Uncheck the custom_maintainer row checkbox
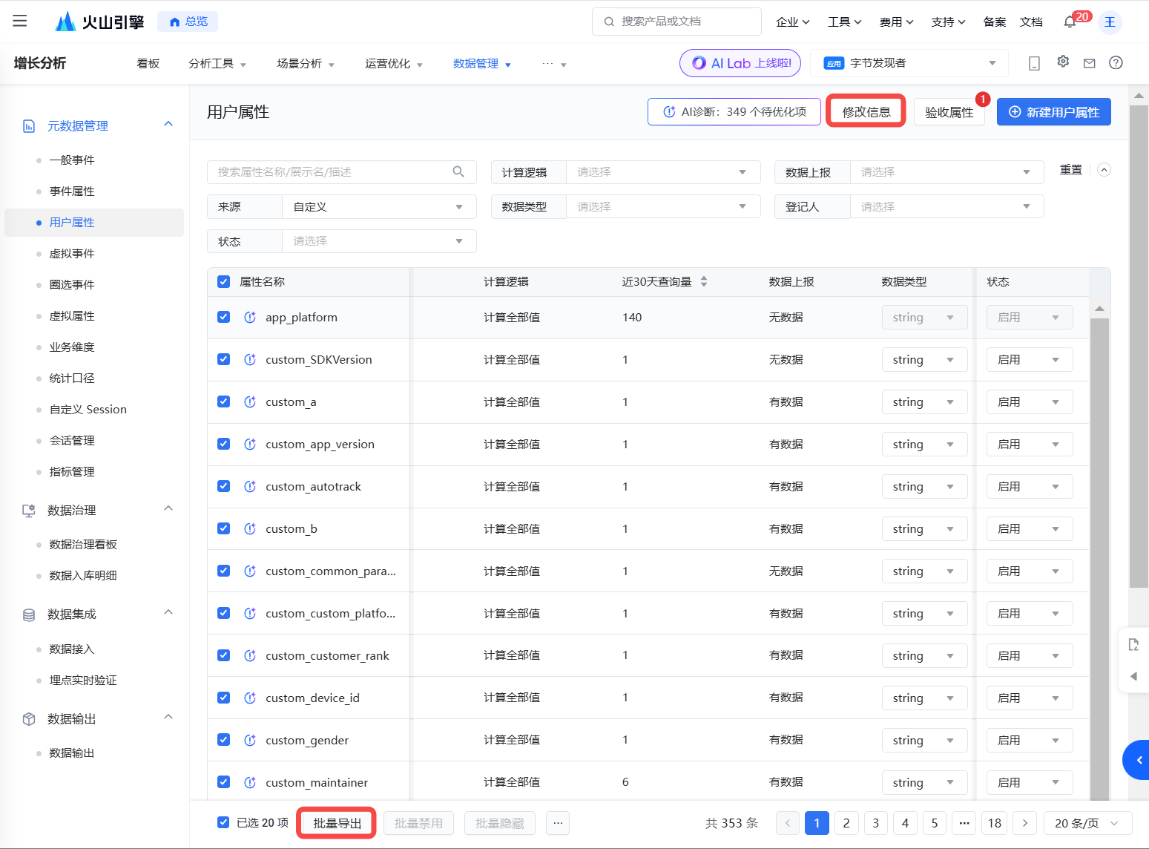The height and width of the screenshot is (849, 1149). 223,782
